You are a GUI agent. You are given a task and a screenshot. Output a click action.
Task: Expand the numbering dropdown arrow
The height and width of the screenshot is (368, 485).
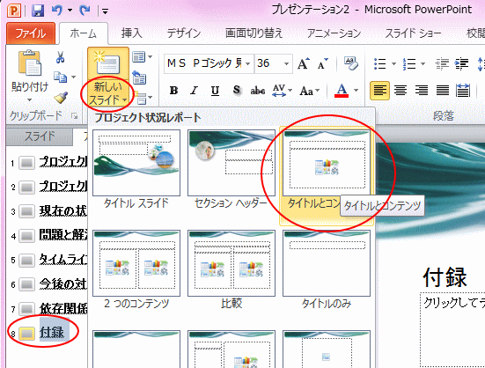click(x=423, y=64)
